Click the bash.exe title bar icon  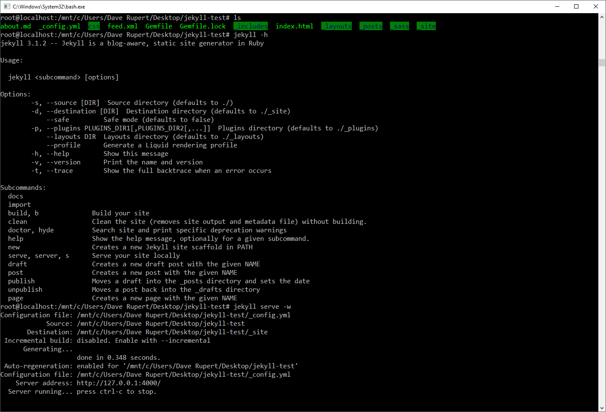pos(7,6)
